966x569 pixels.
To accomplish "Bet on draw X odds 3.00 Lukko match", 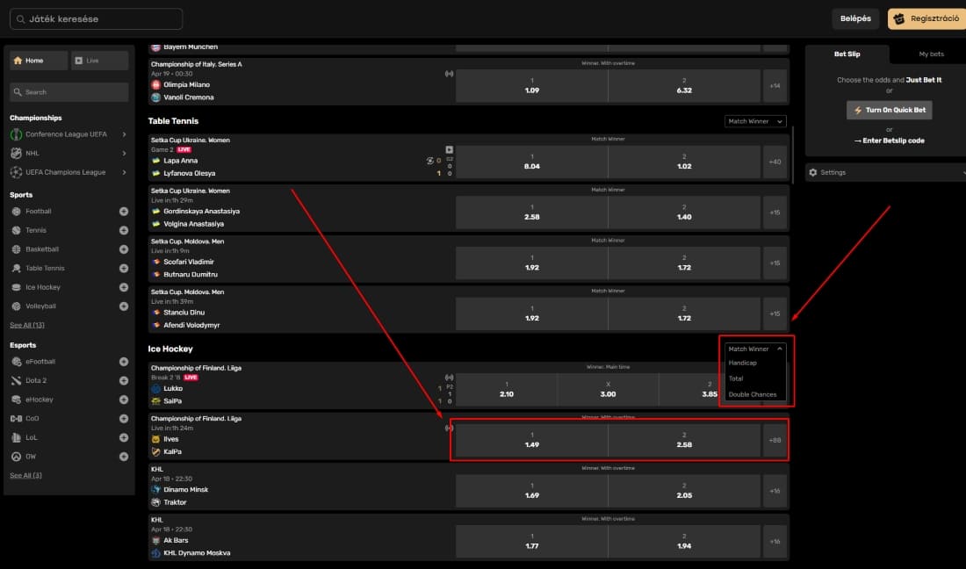I will tap(608, 389).
